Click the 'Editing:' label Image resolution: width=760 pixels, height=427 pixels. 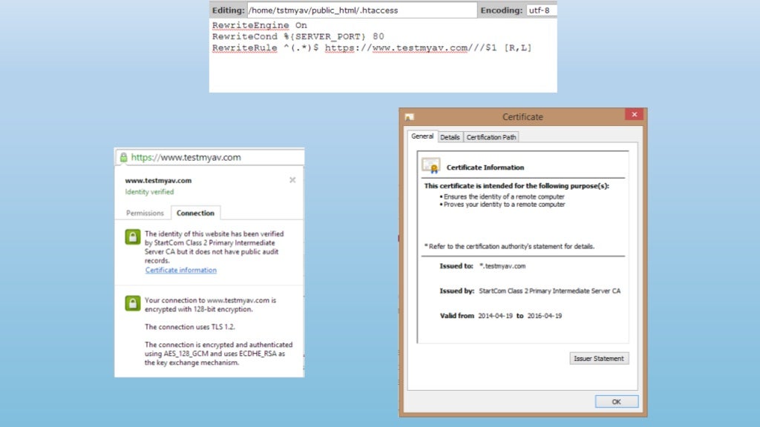click(228, 10)
